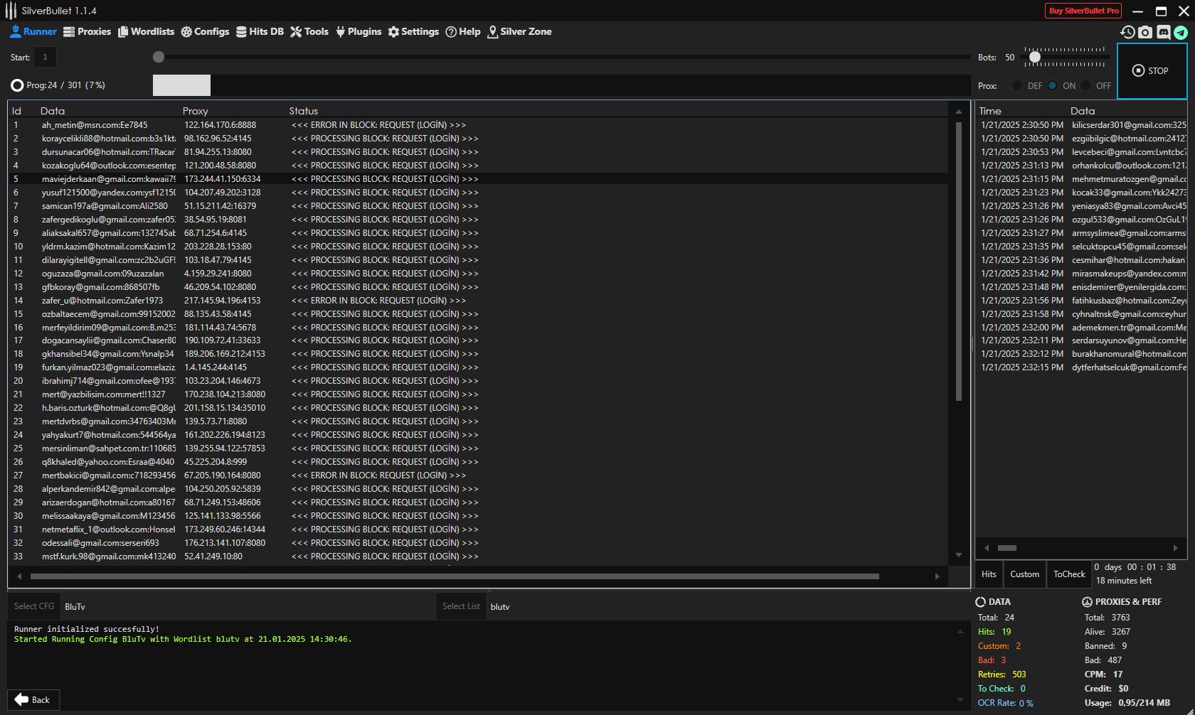
Task: Click the bot list horizontal scrollbar
Action: pyautogui.click(x=455, y=576)
